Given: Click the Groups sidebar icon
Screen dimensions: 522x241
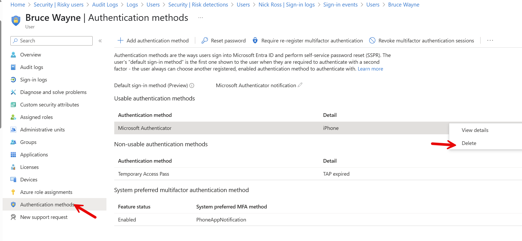Looking at the screenshot, I should tap(13, 142).
